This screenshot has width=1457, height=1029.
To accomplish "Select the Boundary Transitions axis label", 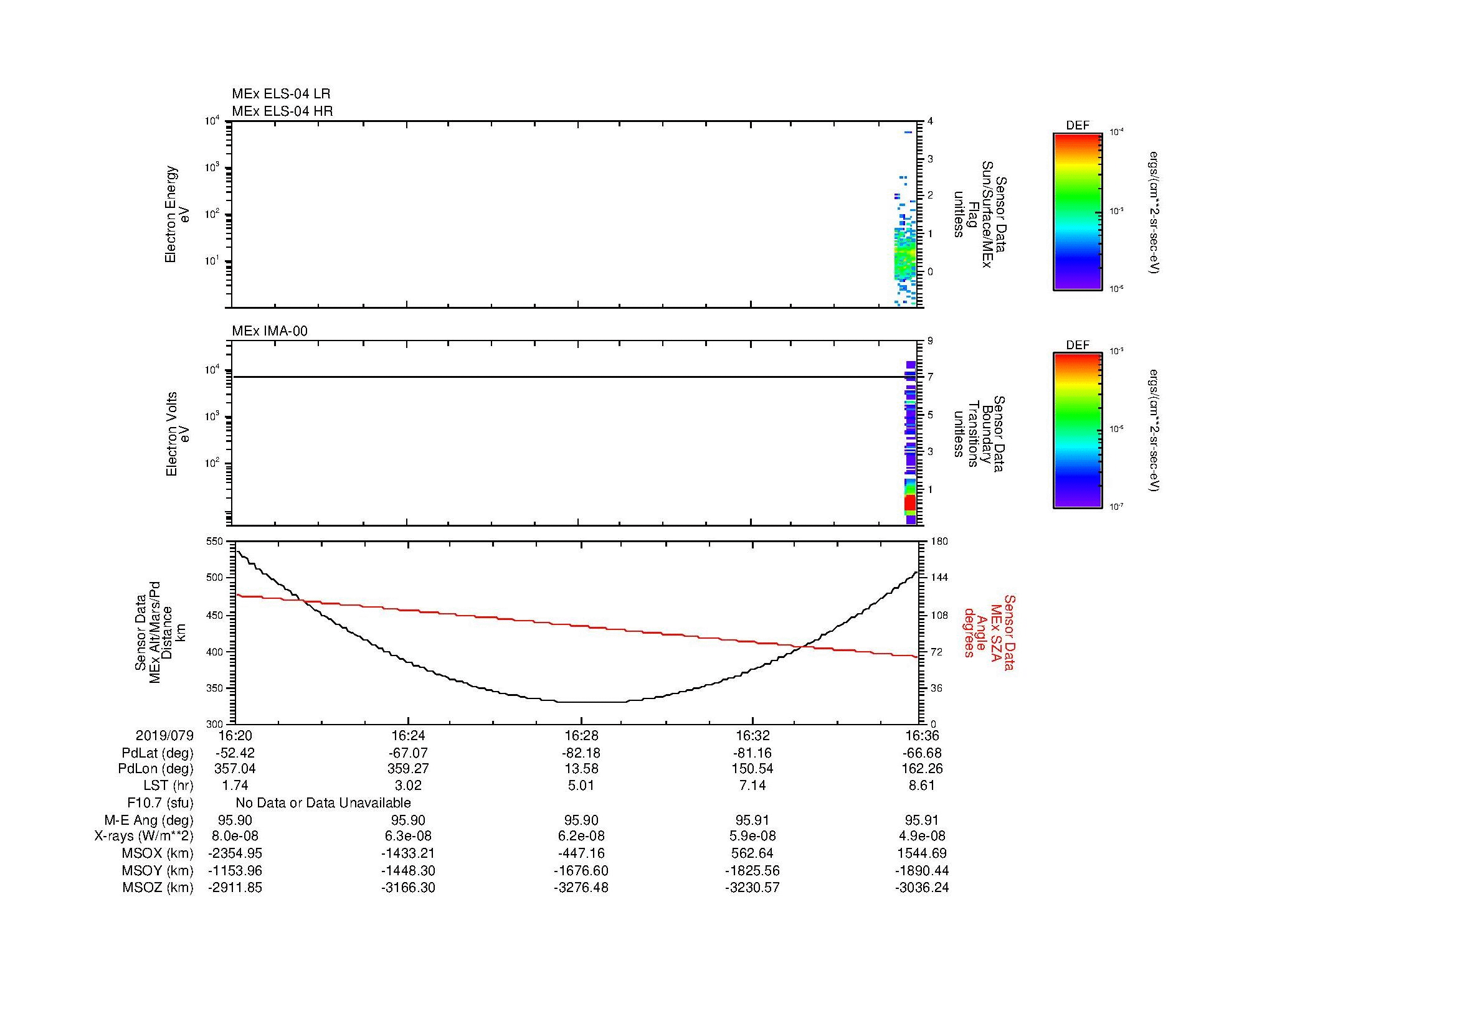I will pyautogui.click(x=980, y=435).
